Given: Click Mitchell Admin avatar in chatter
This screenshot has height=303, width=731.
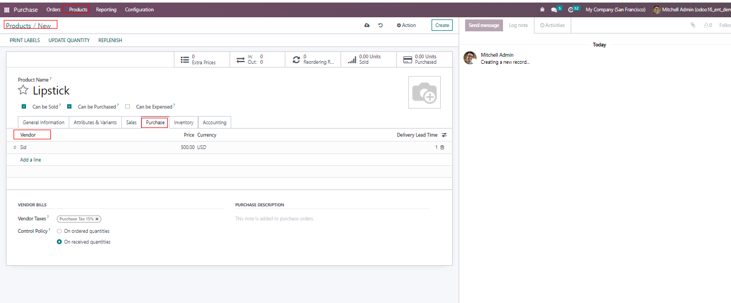Looking at the screenshot, I should [470, 58].
